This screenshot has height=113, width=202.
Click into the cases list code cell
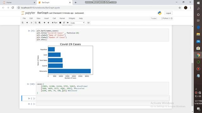tap(102, 89)
